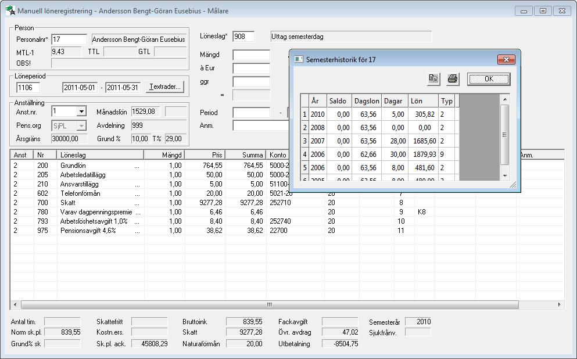Click the Semesterår field showing 2010
This screenshot has height=359, width=577.
click(418, 322)
